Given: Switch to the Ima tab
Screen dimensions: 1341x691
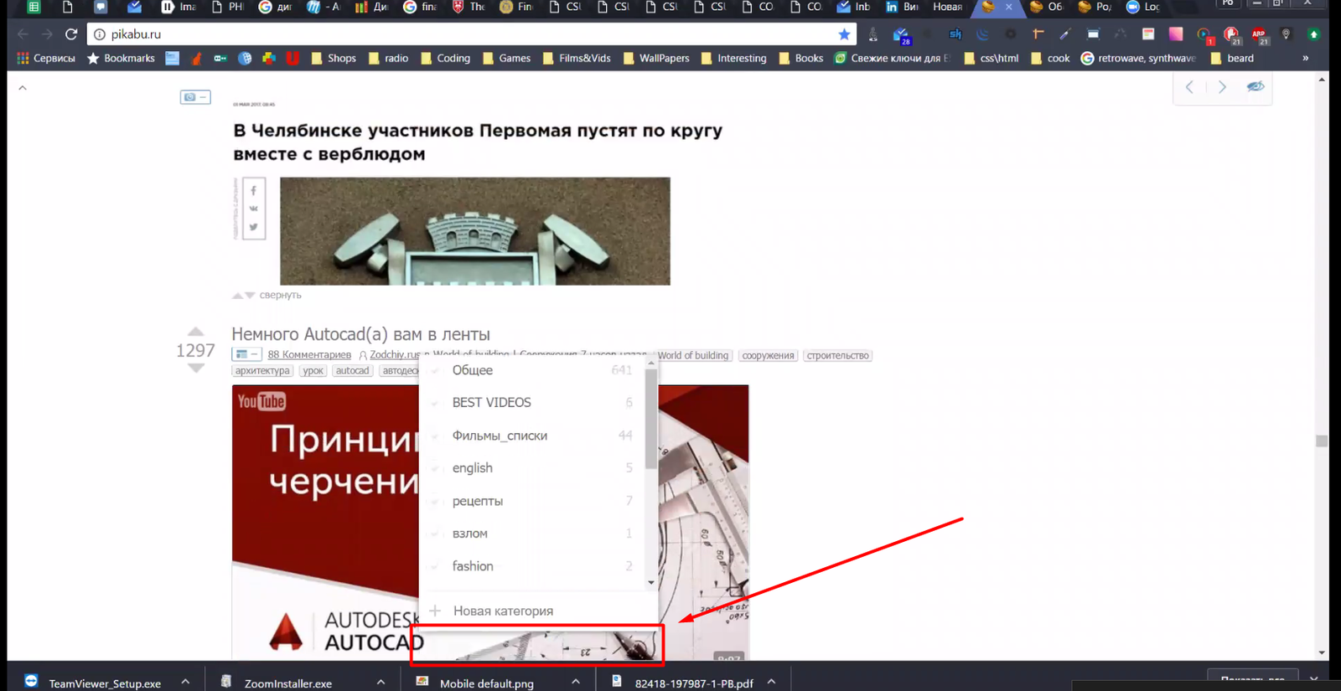Looking at the screenshot, I should pos(178,7).
